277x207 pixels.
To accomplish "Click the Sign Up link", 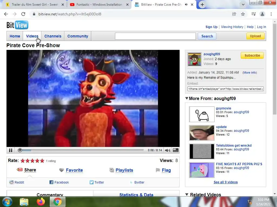I will [x=211, y=27].
